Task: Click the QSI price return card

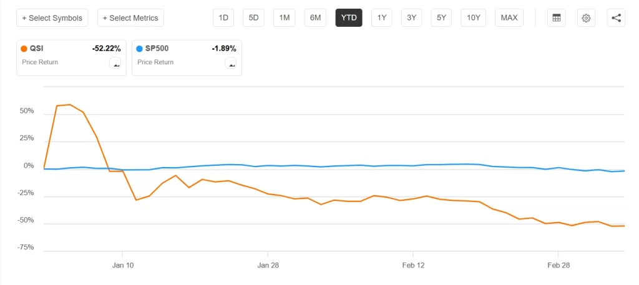Action: pos(71,58)
